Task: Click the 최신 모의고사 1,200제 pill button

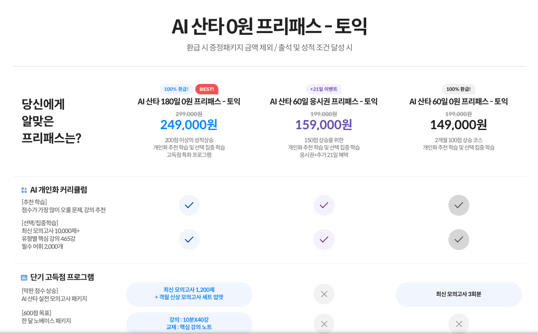Action: pos(189,294)
